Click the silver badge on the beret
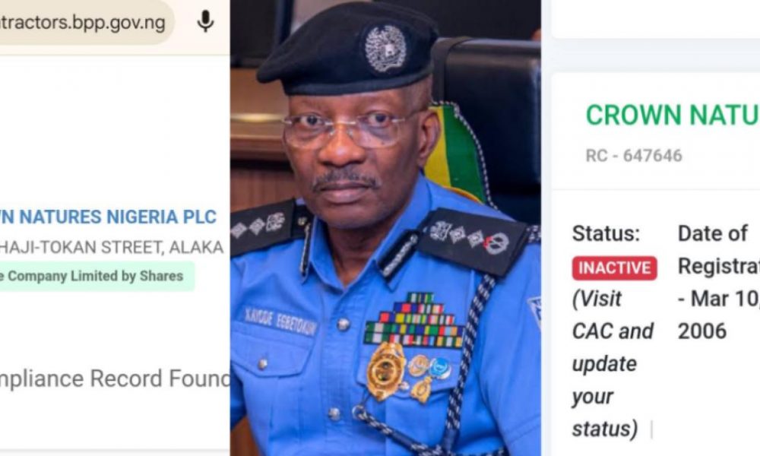The width and height of the screenshot is (760, 456). (x=385, y=49)
